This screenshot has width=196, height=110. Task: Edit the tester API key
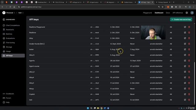pos(185,50)
